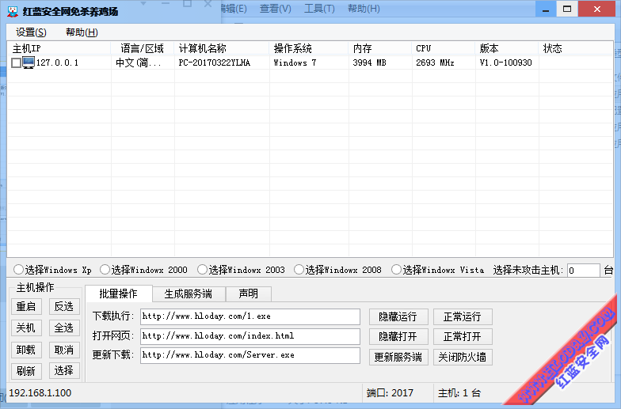Close the background window with red X
Viewport: 621px width, 409px height.
[597, 9]
